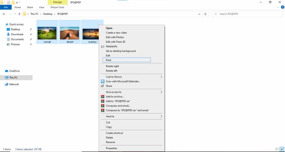The width and height of the screenshot is (285, 152).
Task: Click Desktop in the address breadcrumb
Action: pos(48,14)
